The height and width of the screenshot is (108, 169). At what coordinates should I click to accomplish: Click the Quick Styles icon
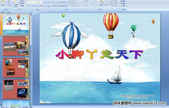pyautogui.click(x=107, y=3)
